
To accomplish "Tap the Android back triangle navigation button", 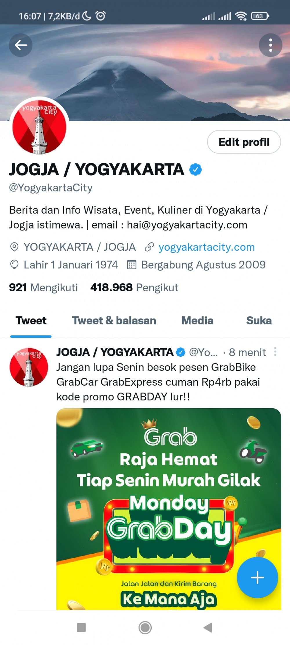I will point(208,628).
